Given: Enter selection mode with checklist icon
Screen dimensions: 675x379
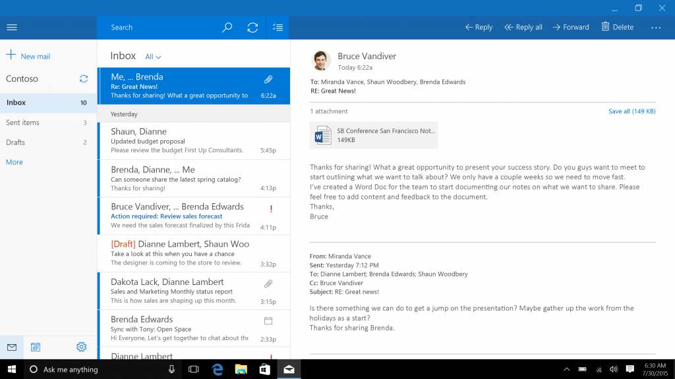Looking at the screenshot, I should [x=278, y=28].
